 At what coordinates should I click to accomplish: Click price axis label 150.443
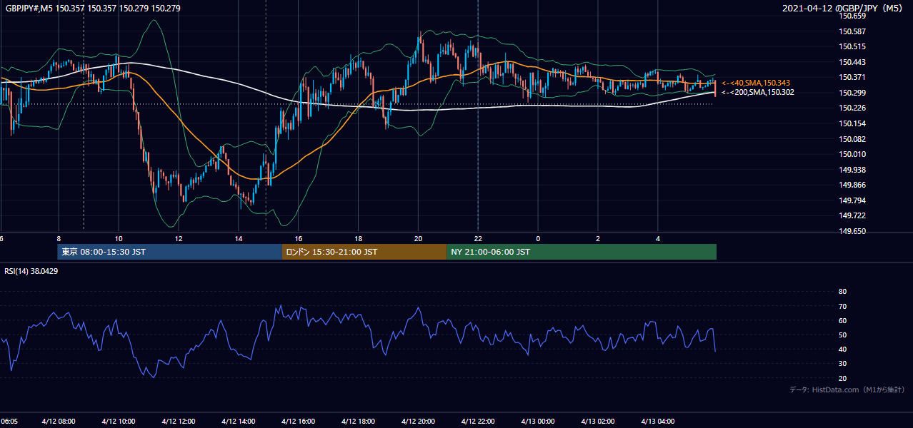click(x=852, y=62)
